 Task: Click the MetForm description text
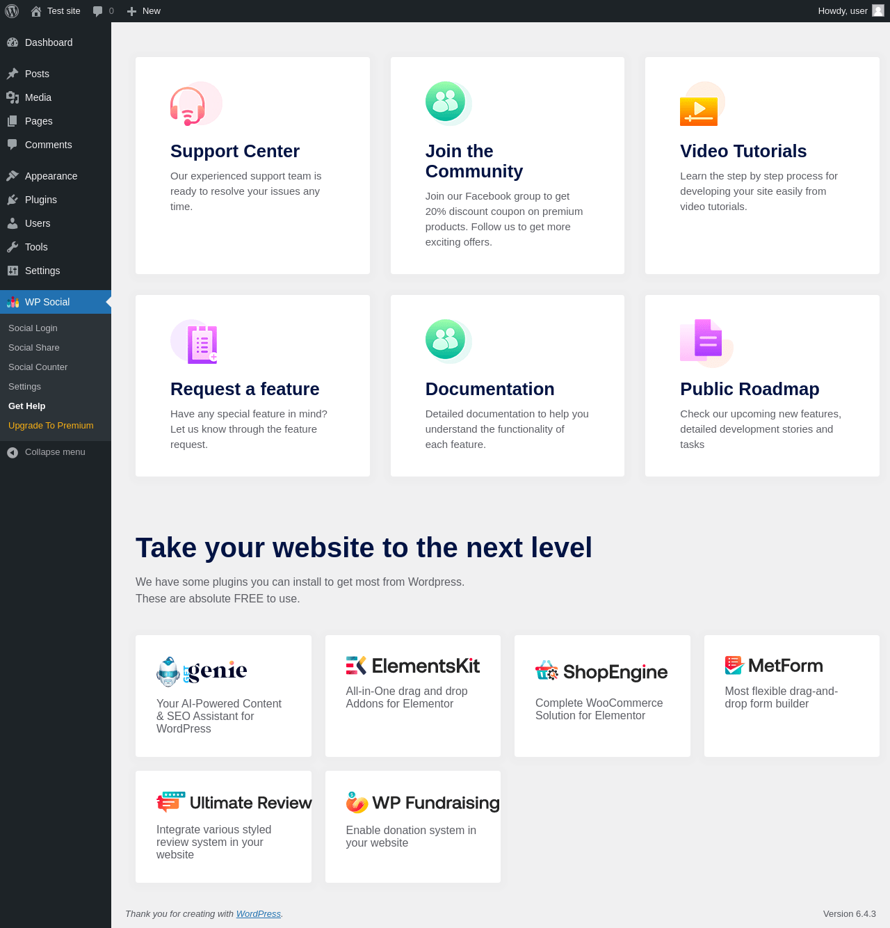point(782,698)
